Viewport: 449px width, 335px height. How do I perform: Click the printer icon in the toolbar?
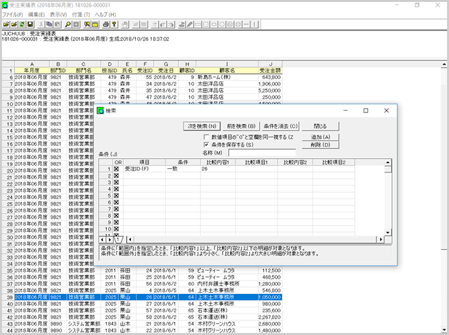click(x=105, y=24)
